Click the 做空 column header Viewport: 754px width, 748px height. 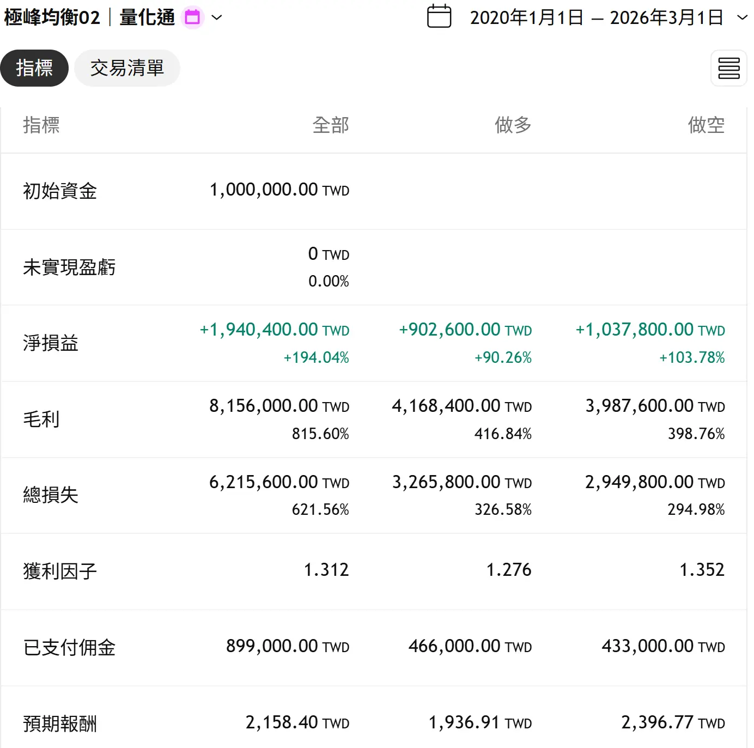[x=706, y=125]
